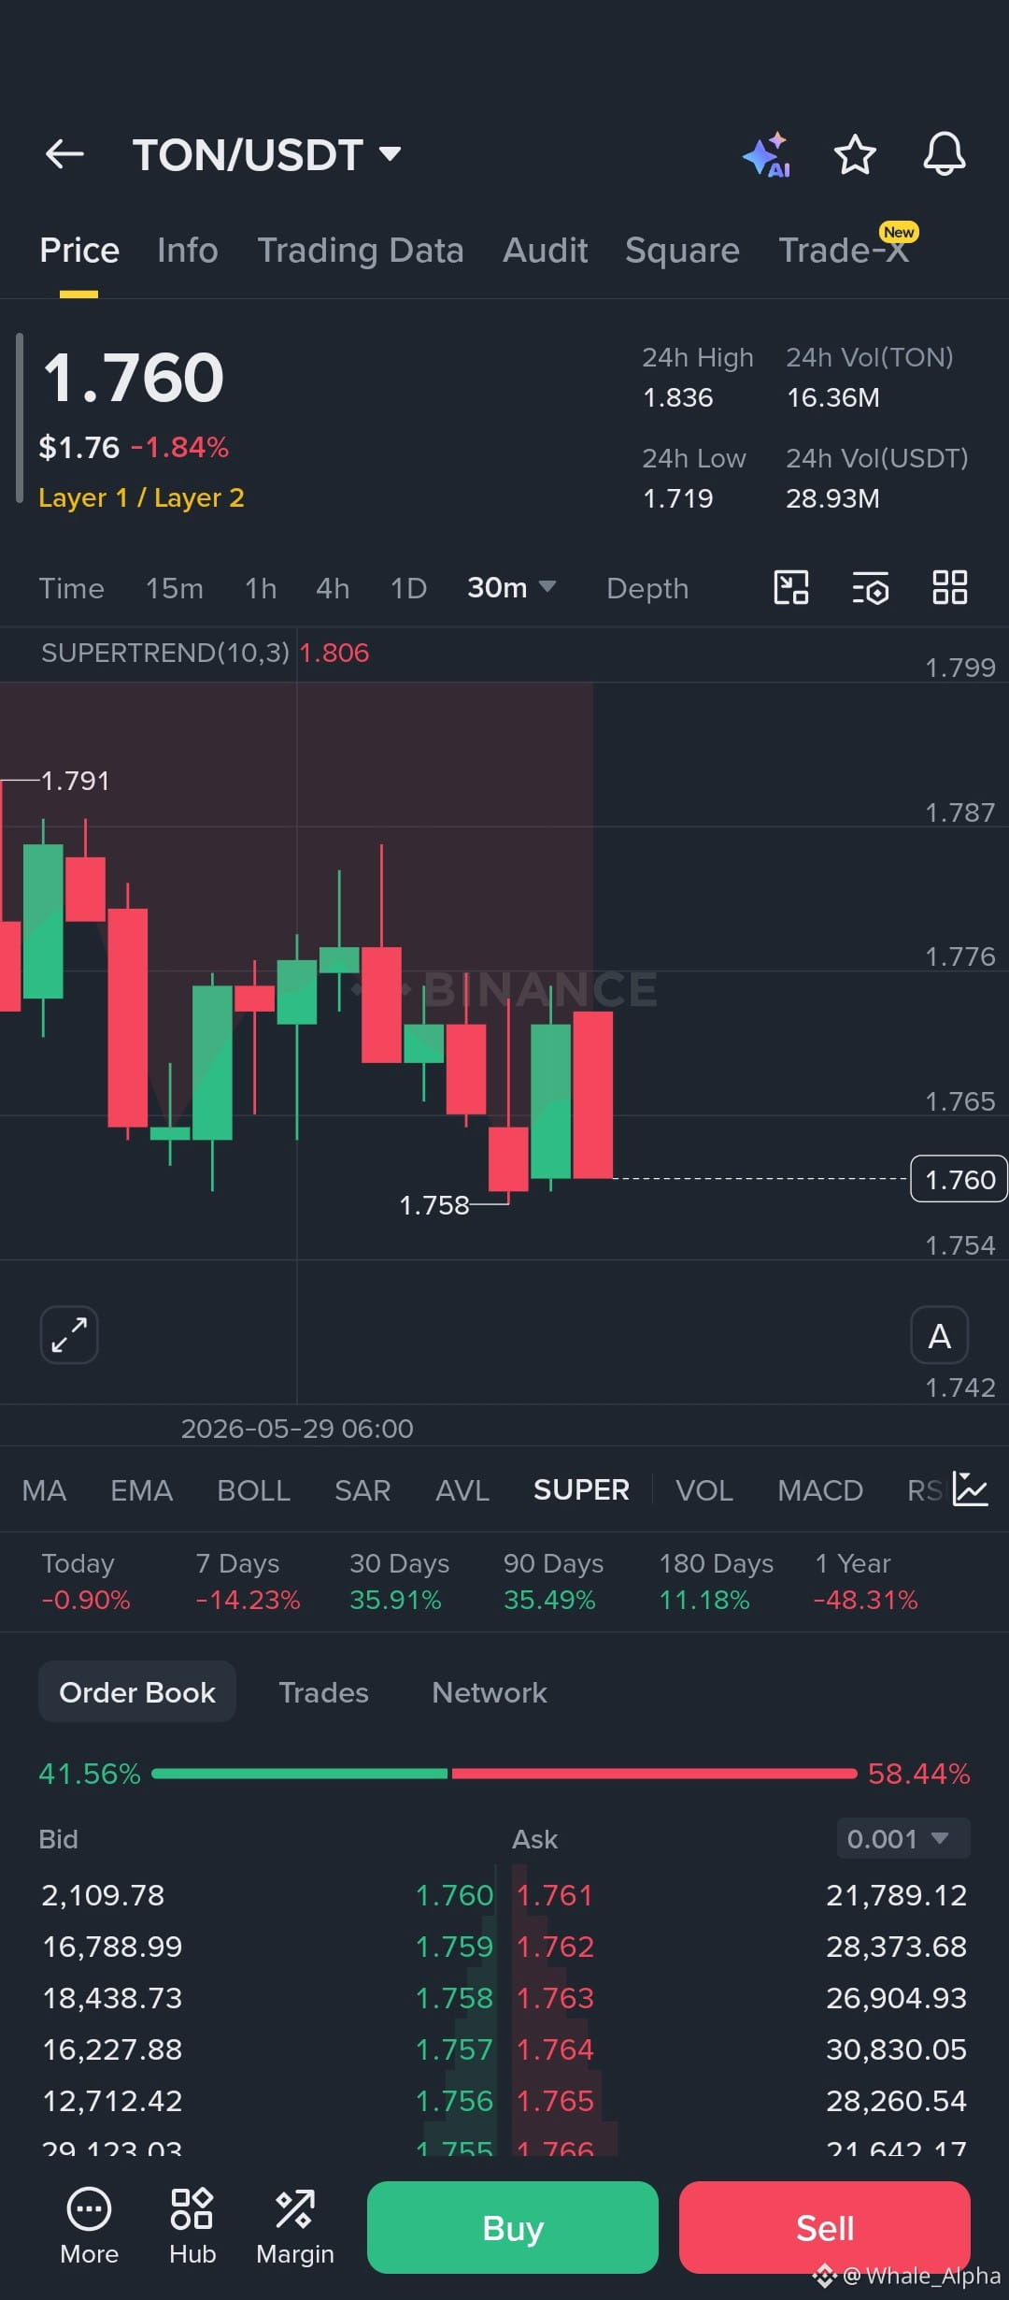This screenshot has width=1009, height=2300.
Task: Open the chart grid layout icon
Action: (950, 588)
